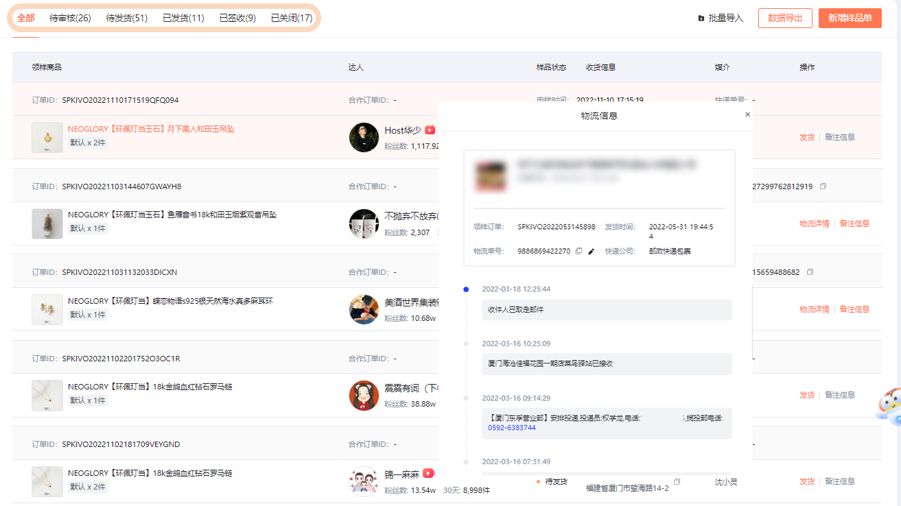The width and height of the screenshot is (901, 506).
Task: Close the 物流信息 dialog
Action: pyautogui.click(x=747, y=115)
